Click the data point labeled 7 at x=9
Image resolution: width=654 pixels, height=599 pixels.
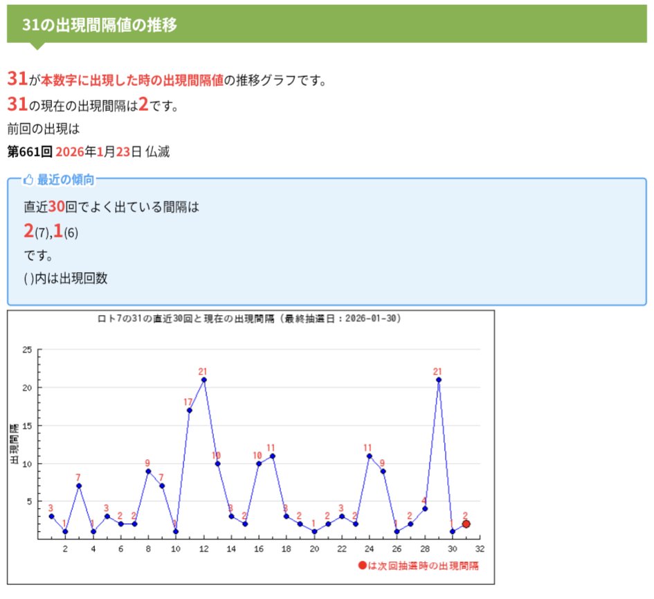[x=162, y=486]
